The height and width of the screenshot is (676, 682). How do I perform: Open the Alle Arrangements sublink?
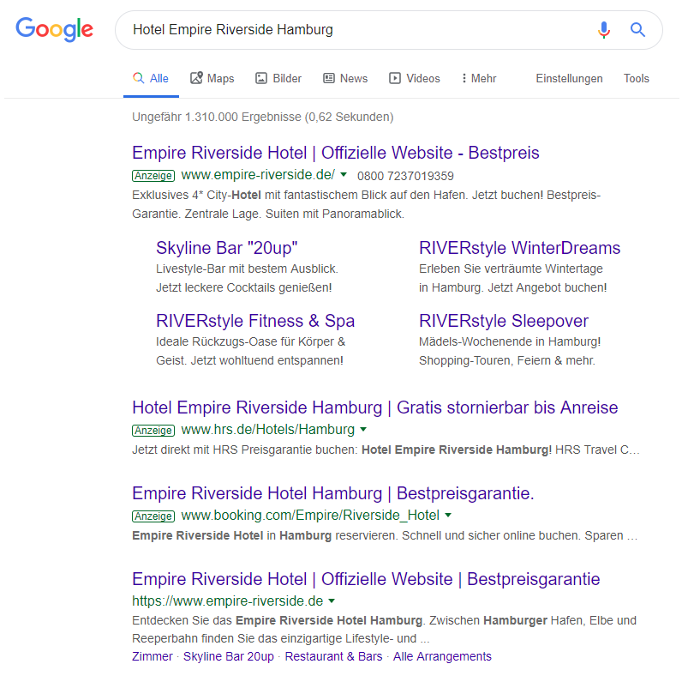(442, 656)
